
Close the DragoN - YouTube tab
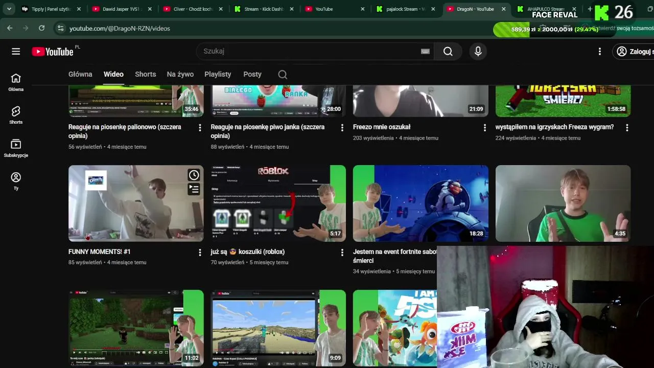503,9
